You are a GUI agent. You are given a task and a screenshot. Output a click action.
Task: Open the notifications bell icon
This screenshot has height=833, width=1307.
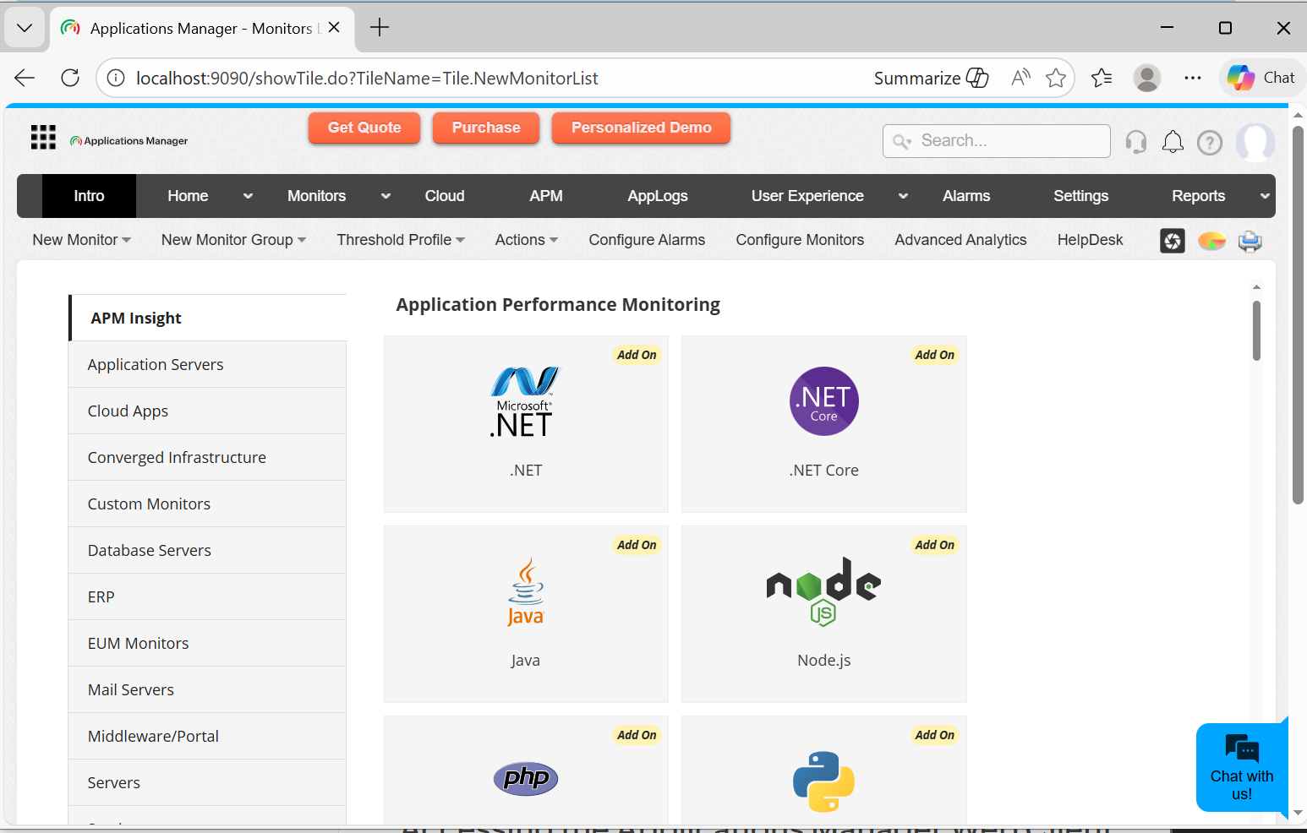[x=1173, y=142]
